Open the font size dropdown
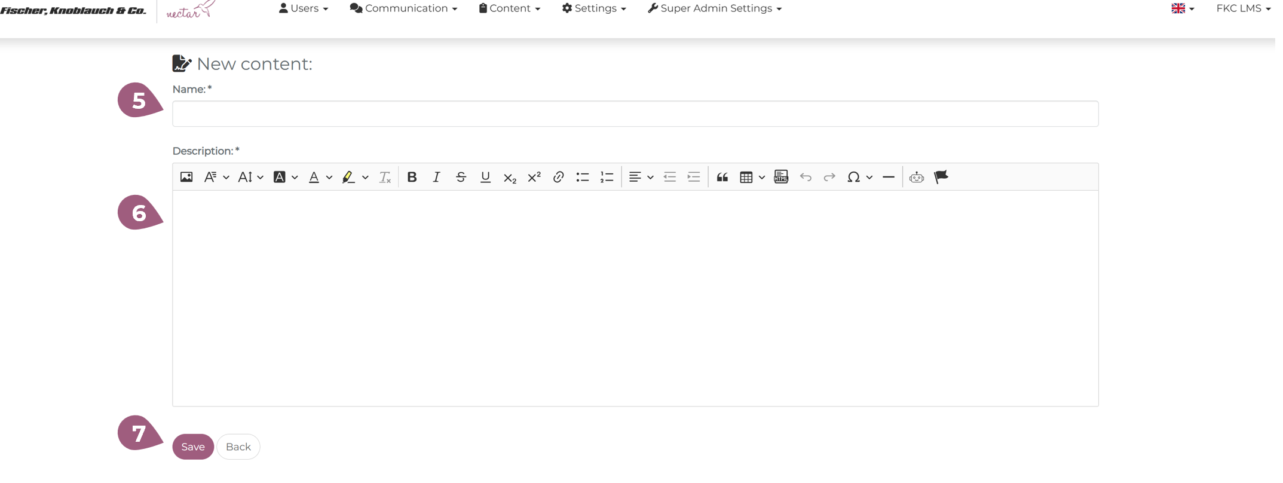This screenshot has width=1283, height=483. [x=250, y=177]
